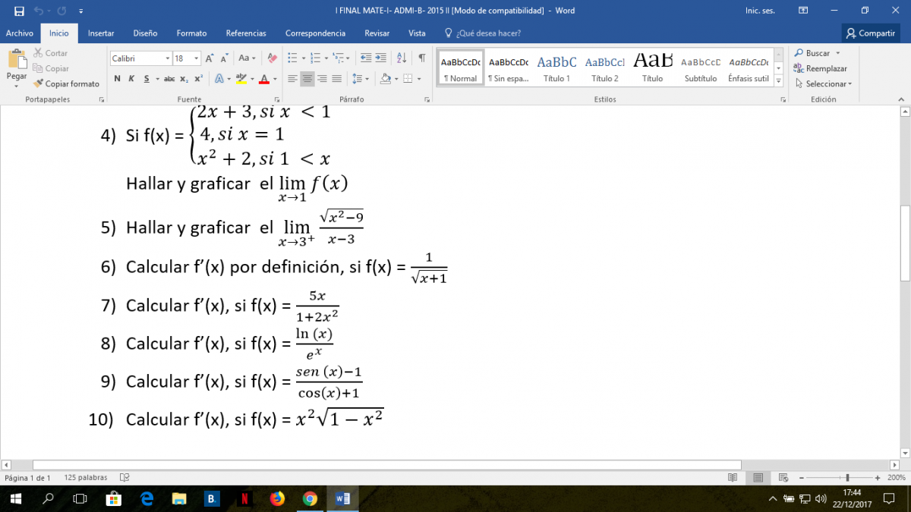Click the Compartir button
Screen dimensions: 911x512
(x=870, y=33)
